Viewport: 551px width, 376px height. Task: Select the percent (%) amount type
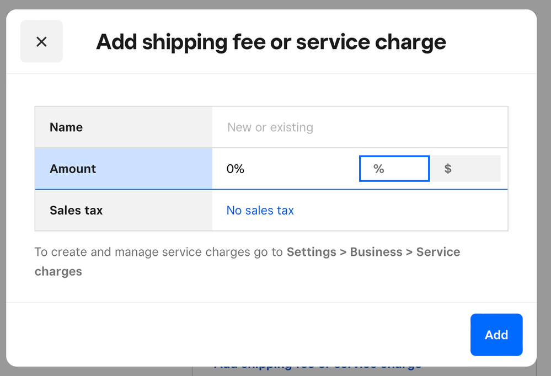point(394,169)
